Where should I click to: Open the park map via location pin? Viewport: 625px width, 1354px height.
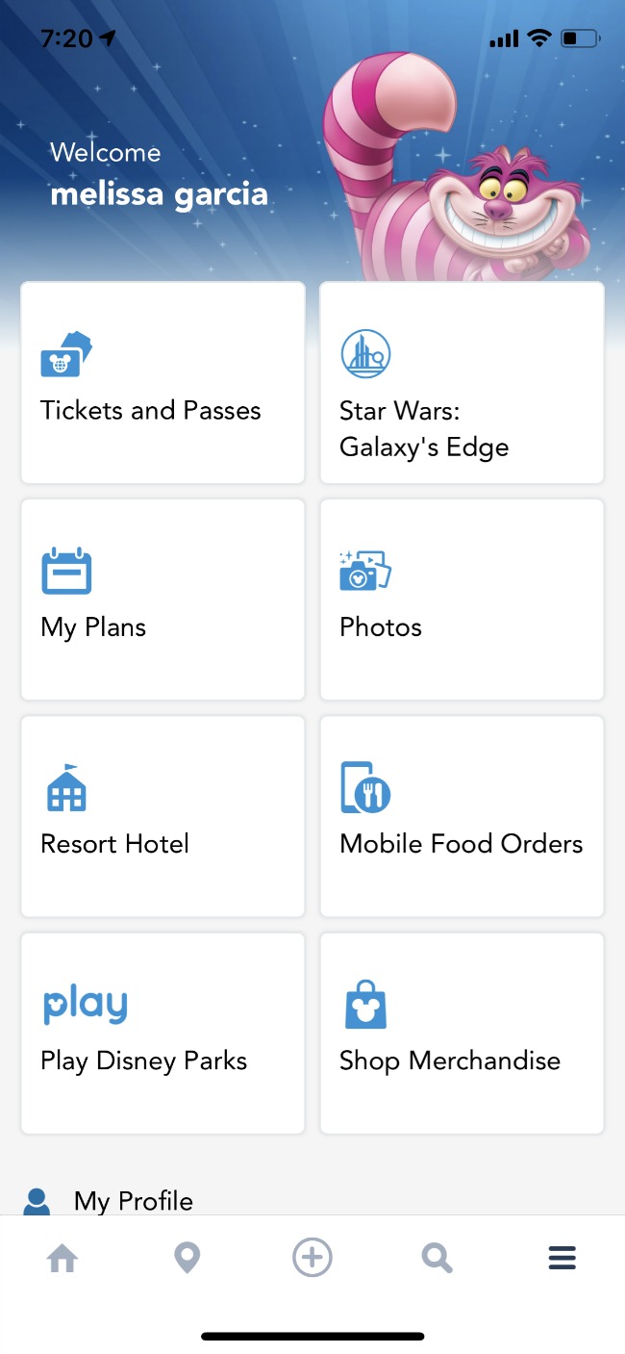click(x=187, y=1257)
